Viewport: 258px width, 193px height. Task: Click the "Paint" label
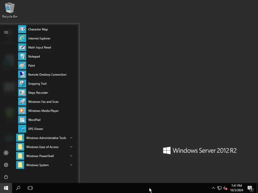point(31,66)
